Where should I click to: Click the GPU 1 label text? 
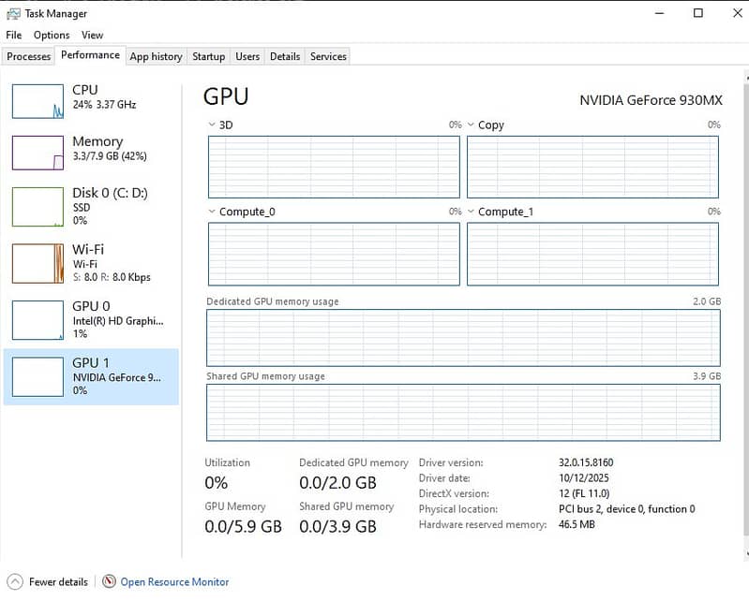click(x=91, y=362)
